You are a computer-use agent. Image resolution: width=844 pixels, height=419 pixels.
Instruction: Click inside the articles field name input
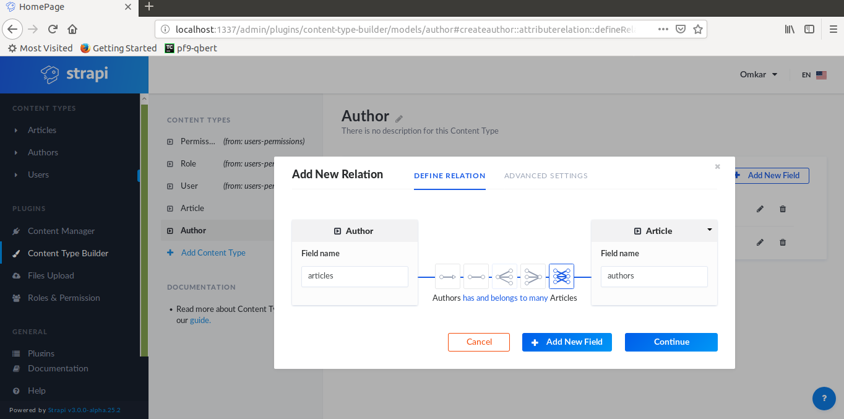pos(354,276)
